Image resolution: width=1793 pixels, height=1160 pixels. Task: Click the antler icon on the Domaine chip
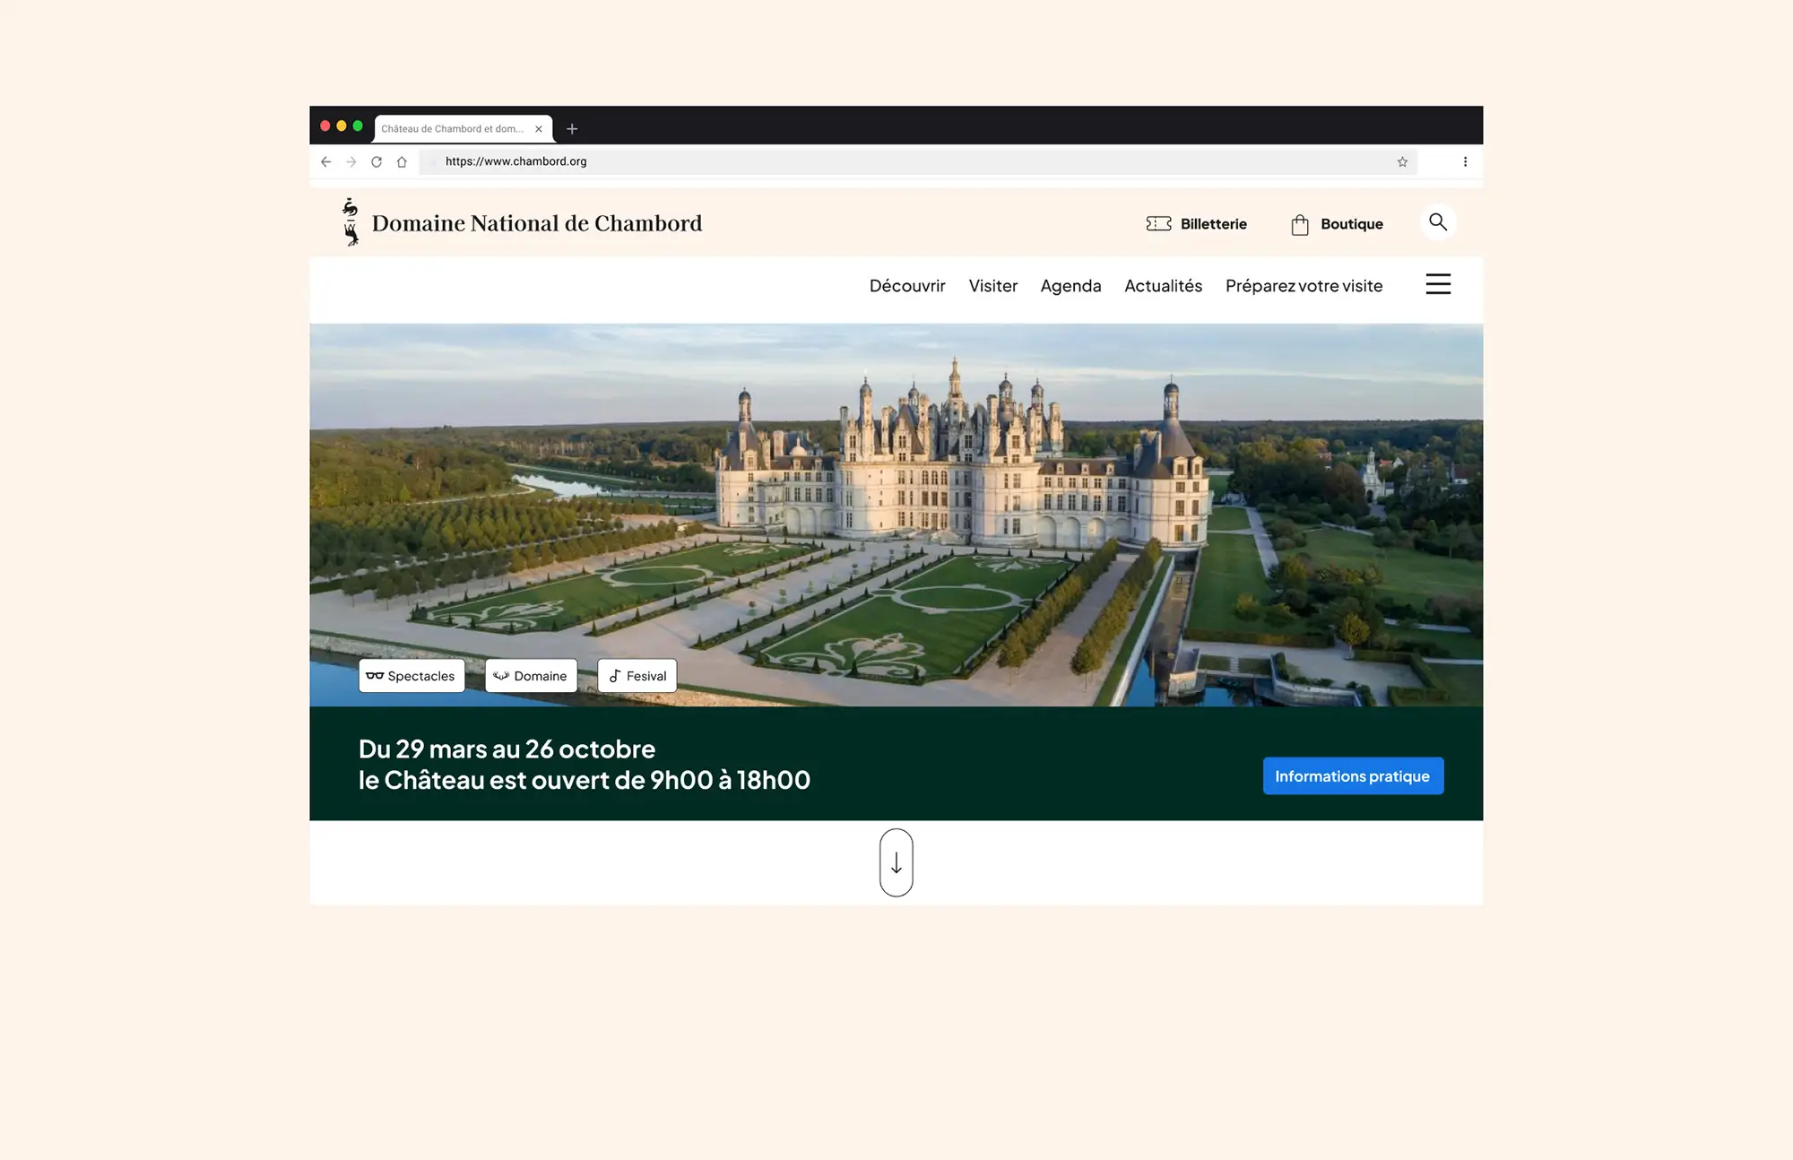(500, 676)
